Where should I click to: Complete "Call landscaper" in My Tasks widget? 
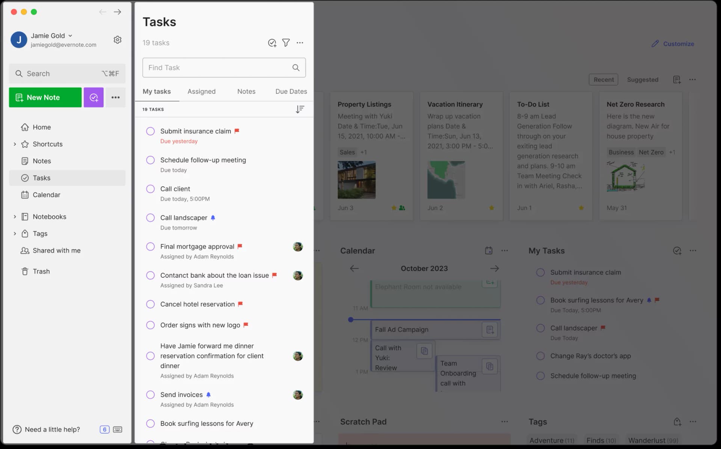pyautogui.click(x=541, y=328)
